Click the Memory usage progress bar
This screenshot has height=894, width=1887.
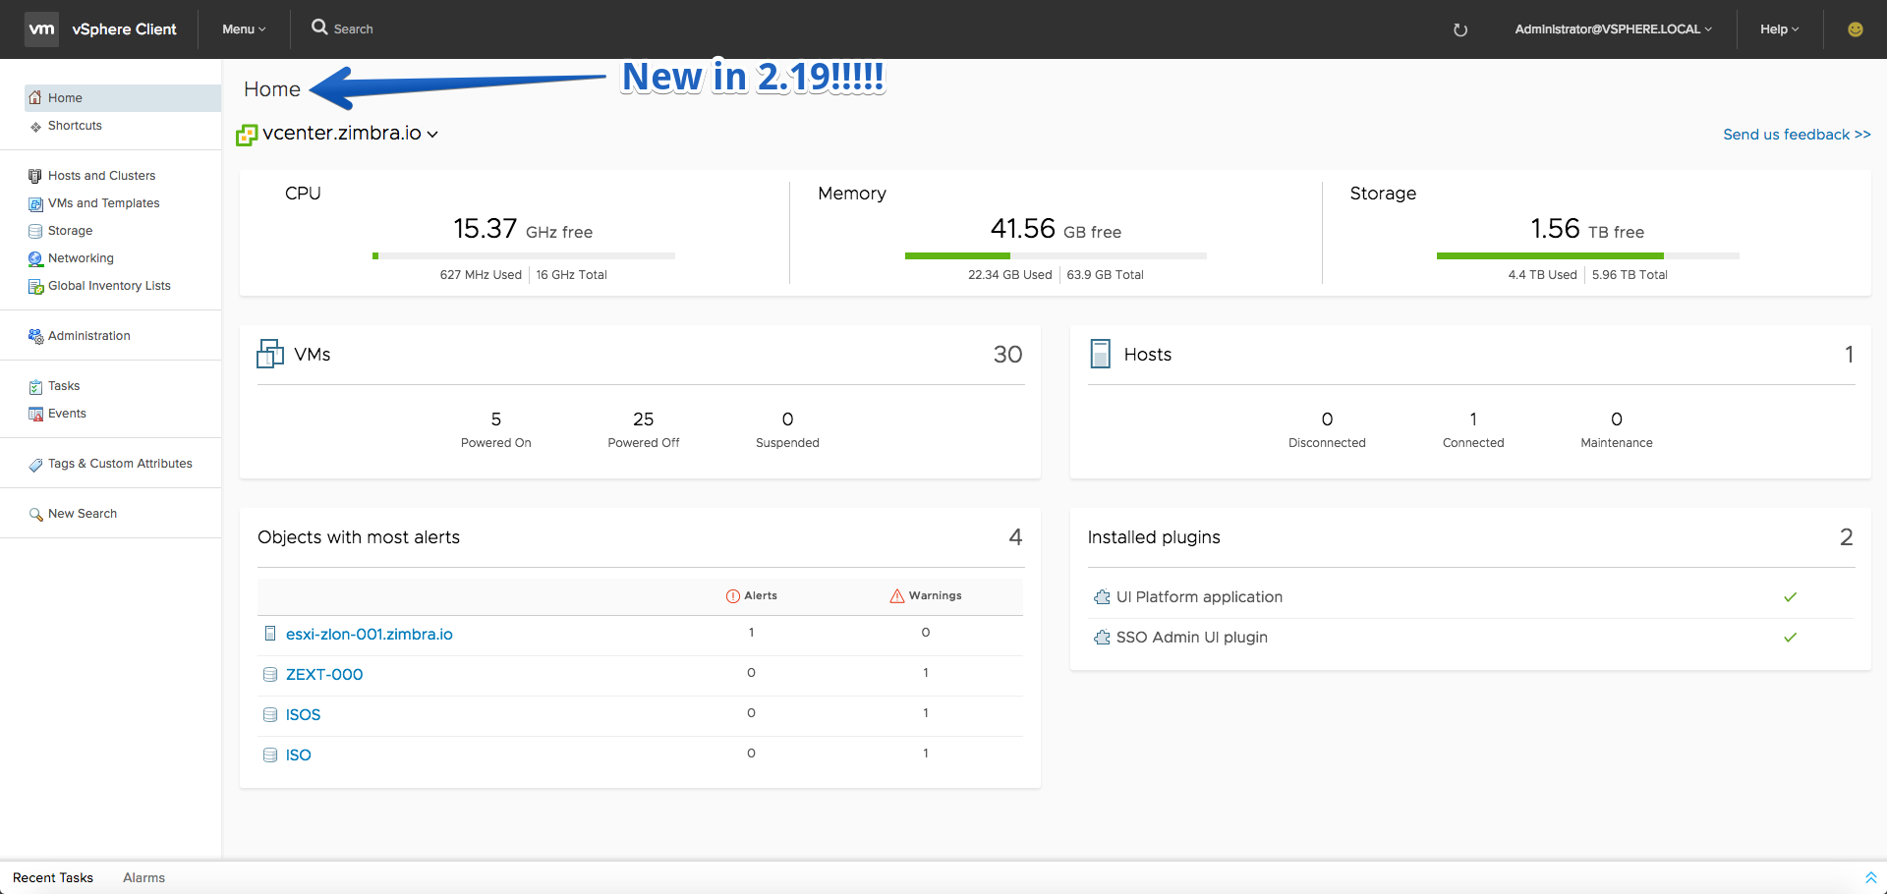(x=1056, y=256)
